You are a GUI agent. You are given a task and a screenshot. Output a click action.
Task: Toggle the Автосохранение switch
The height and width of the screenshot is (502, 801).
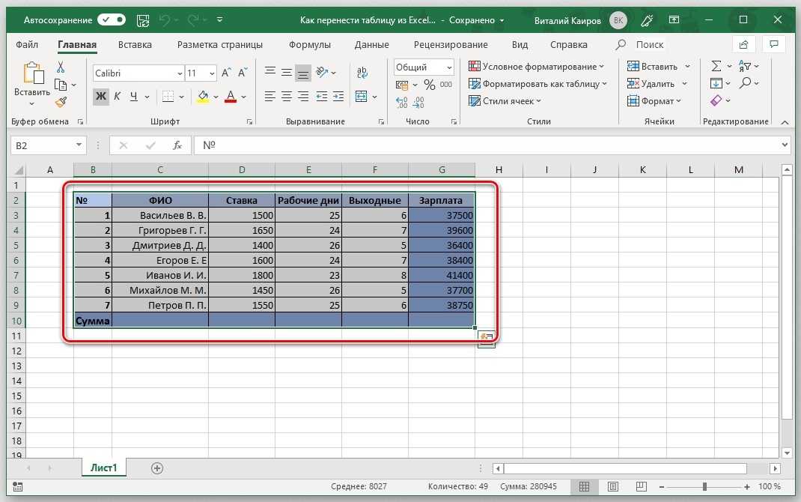(112, 20)
